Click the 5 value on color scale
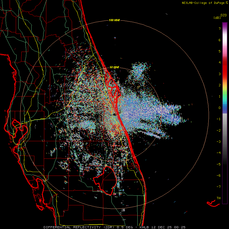The image size is (229, 229). tap(220, 51)
